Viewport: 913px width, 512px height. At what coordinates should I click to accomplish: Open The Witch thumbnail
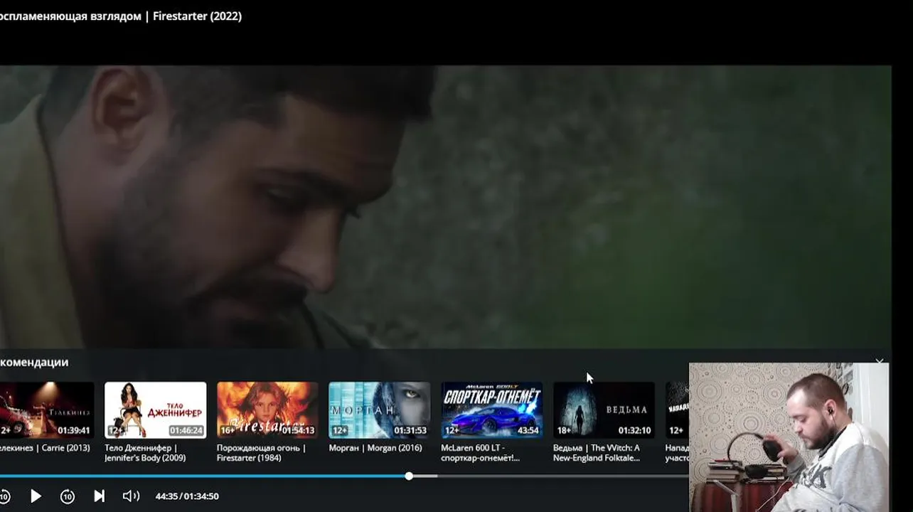604,410
